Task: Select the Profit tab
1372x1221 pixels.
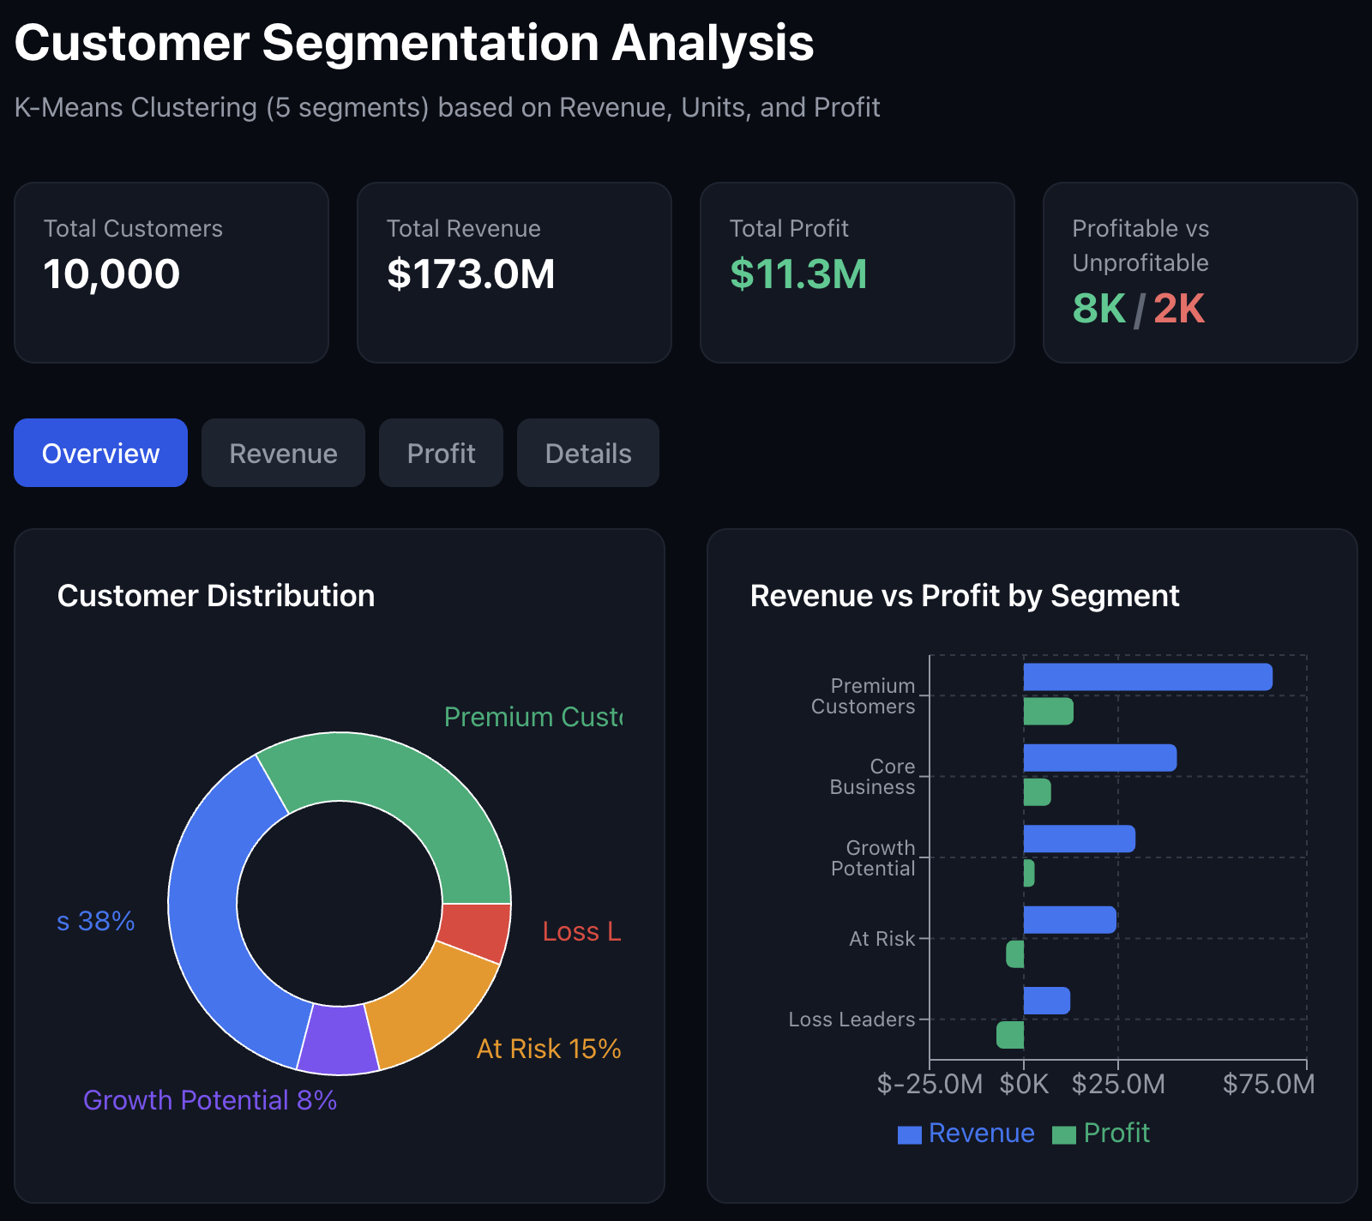Action: click(441, 453)
